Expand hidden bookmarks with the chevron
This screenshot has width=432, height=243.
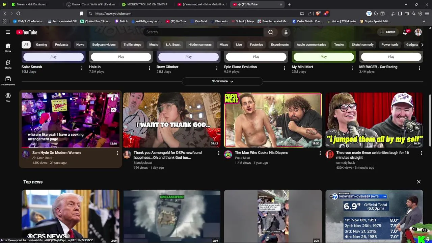pos(424,21)
